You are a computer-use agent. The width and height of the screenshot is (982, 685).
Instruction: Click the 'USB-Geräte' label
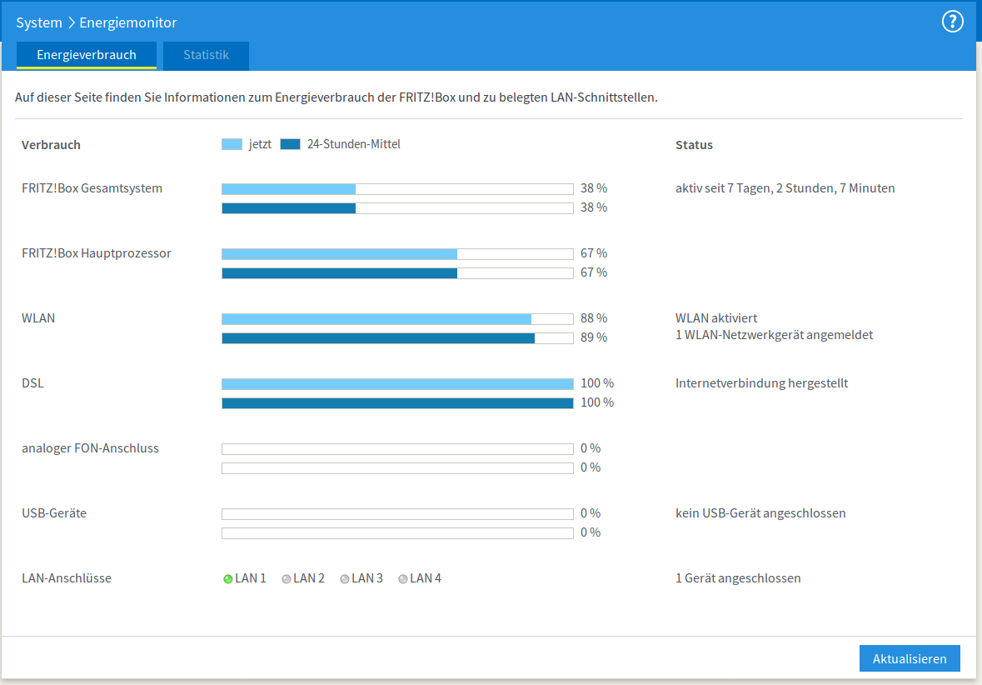click(x=54, y=512)
